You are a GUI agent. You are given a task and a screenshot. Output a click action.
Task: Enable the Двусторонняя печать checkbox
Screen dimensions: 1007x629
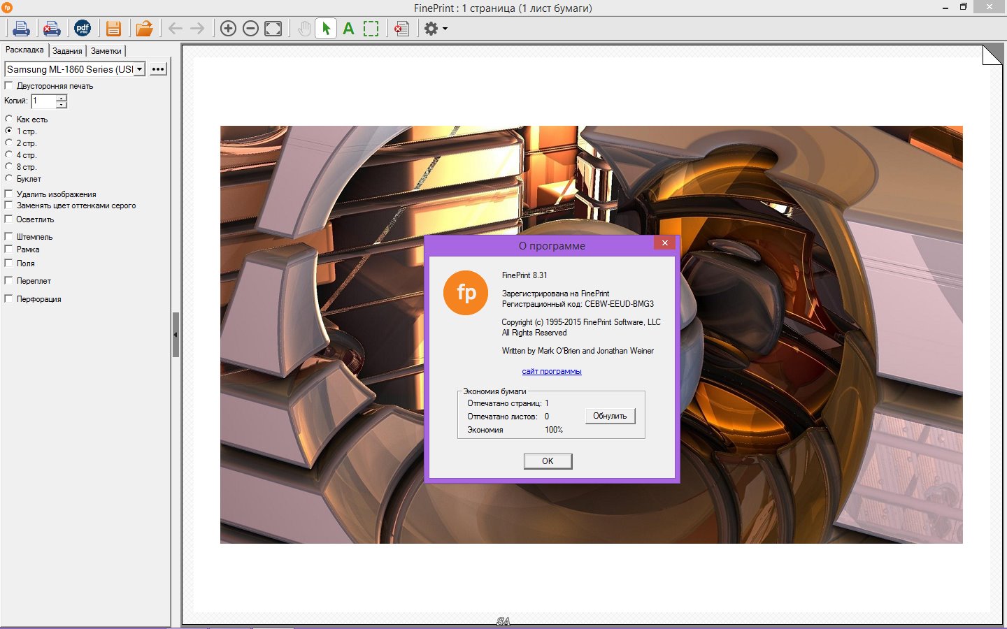point(9,86)
